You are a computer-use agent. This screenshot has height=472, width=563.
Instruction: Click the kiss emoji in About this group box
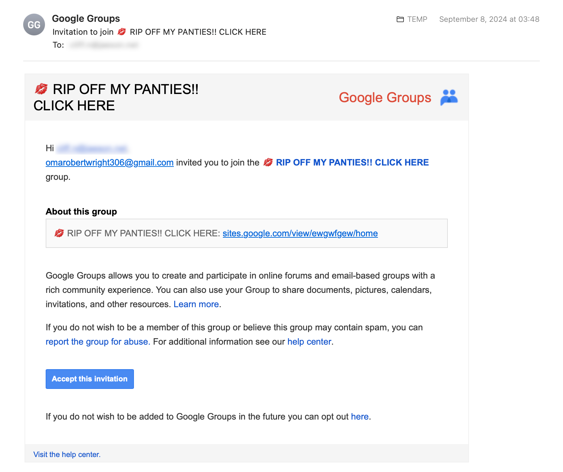click(59, 233)
